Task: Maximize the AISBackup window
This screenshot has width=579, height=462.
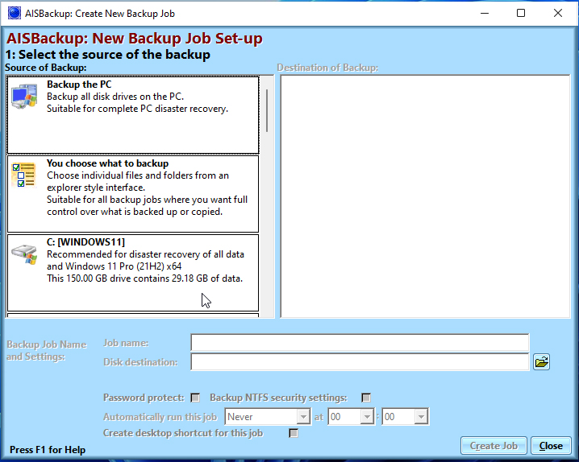Action: pos(521,14)
